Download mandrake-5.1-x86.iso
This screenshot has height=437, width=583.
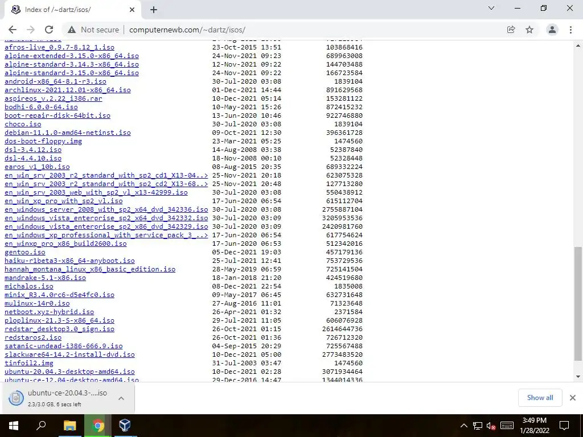46,278
